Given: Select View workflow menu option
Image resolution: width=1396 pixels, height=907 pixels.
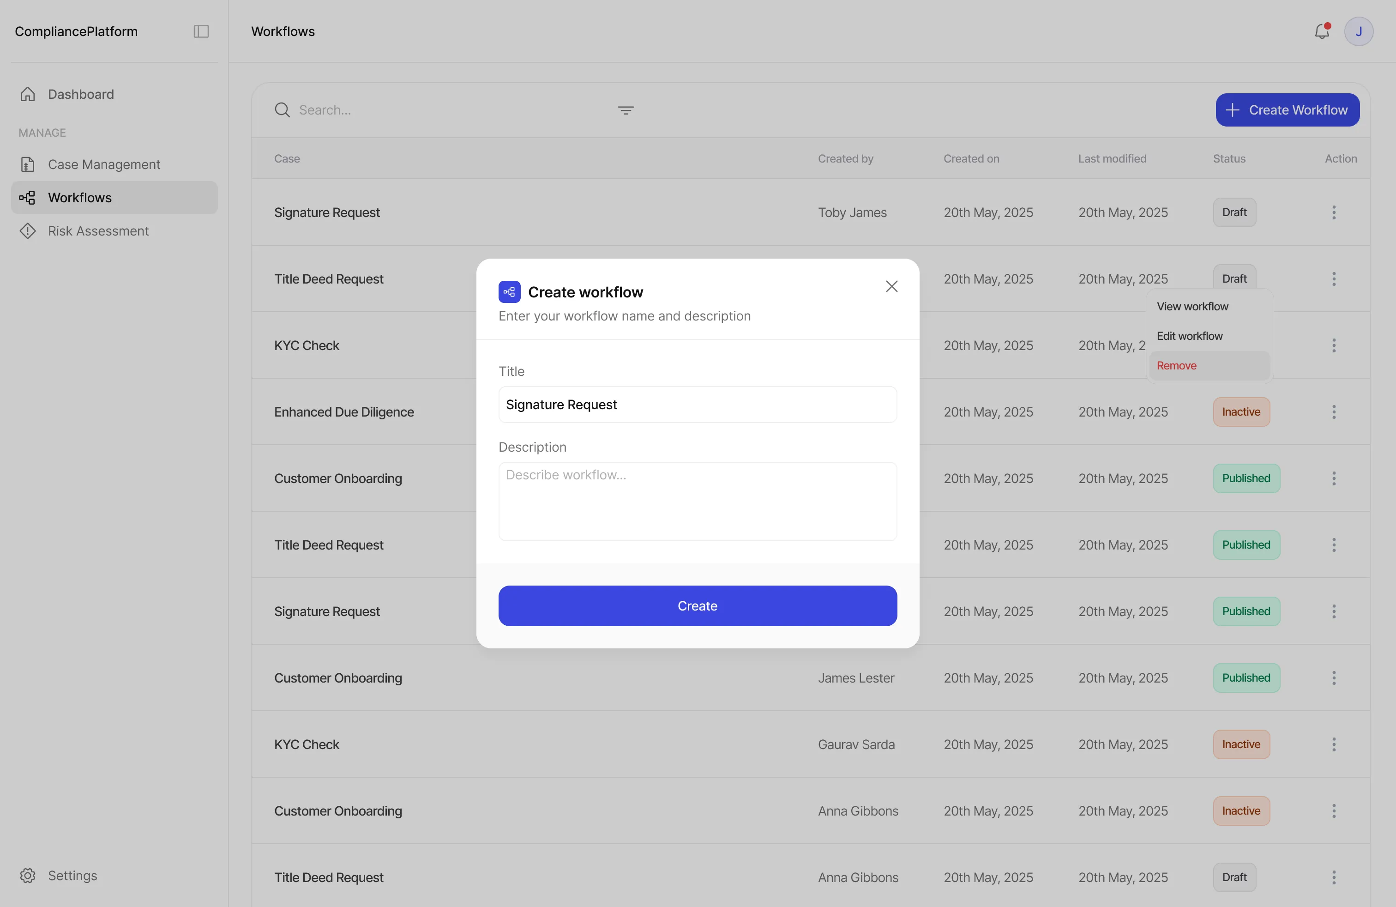Looking at the screenshot, I should (1192, 306).
